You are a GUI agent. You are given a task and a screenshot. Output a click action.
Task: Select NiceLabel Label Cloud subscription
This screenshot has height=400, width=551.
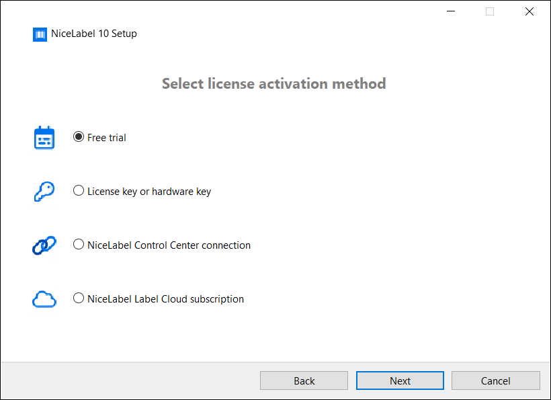(x=79, y=298)
